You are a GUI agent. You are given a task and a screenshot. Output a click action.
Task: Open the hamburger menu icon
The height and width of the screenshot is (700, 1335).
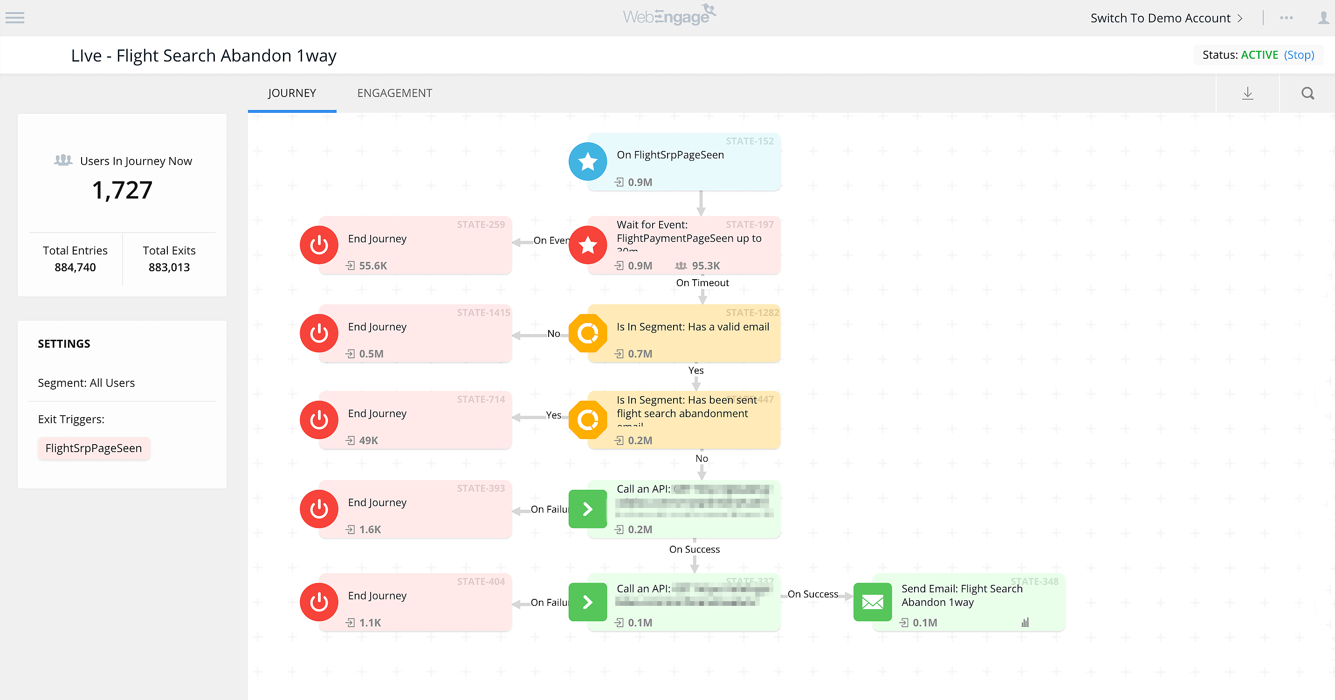[14, 18]
